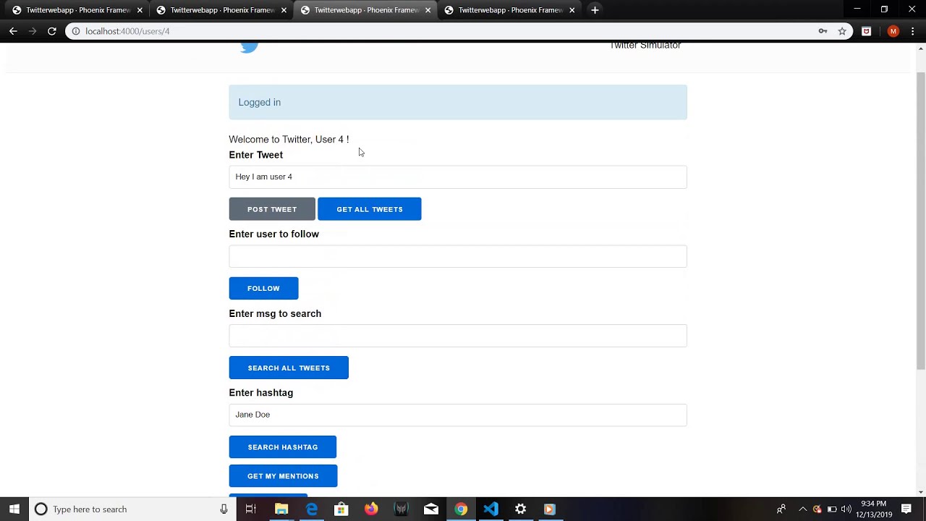Image resolution: width=926 pixels, height=521 pixels.
Task: Click the page vertical scrollbar thumb
Action: coord(921,221)
